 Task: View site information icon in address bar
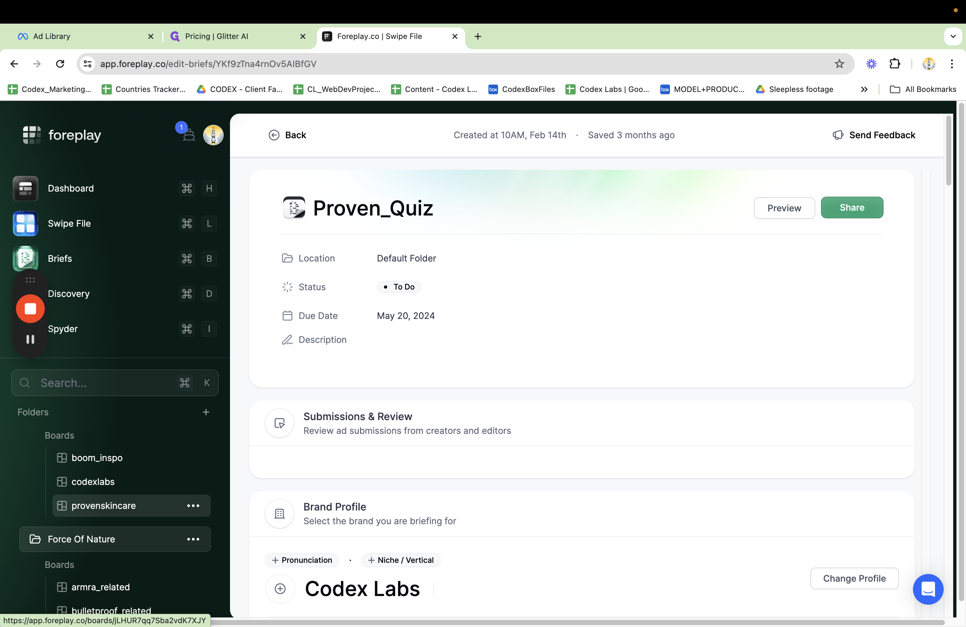(87, 64)
